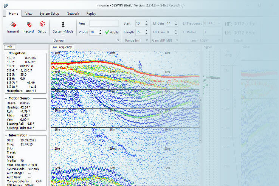
Task: Click the LF Gain value field
Action: (x=170, y=23)
